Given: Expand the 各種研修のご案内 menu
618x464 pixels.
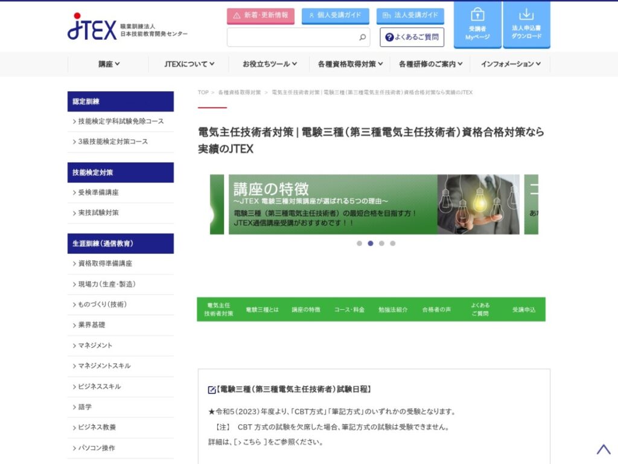Looking at the screenshot, I should coord(430,64).
